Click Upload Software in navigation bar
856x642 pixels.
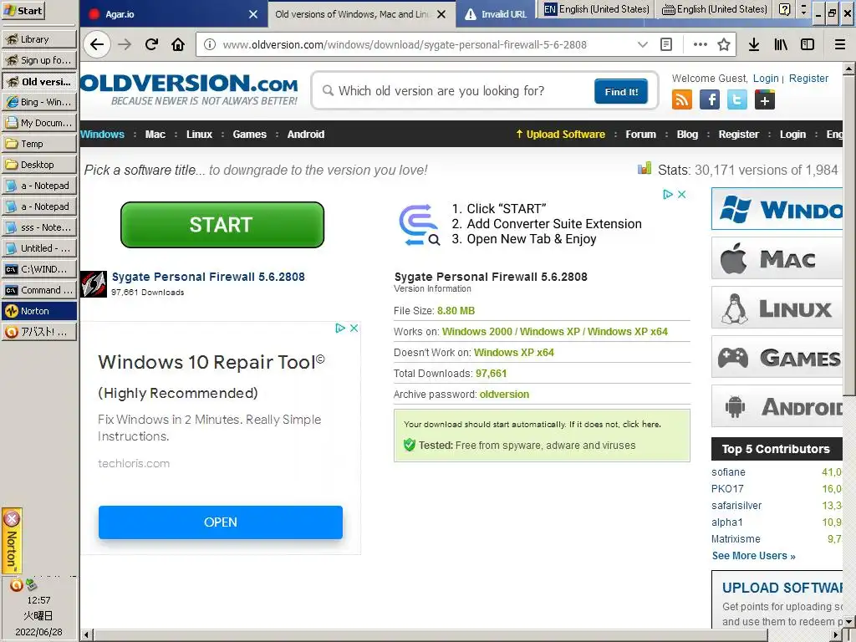pos(561,135)
